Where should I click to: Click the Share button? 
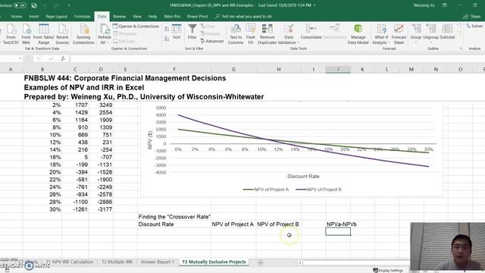tap(472, 17)
